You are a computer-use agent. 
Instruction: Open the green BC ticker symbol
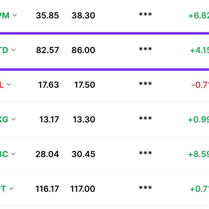coord(4,154)
